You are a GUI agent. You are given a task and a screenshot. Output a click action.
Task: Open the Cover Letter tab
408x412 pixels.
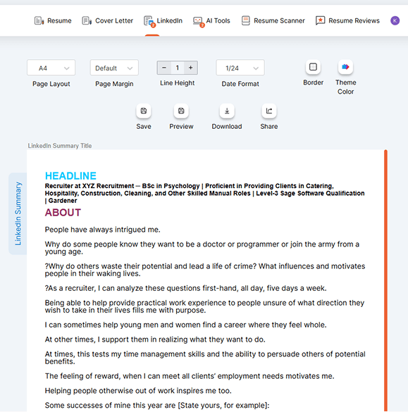108,20
